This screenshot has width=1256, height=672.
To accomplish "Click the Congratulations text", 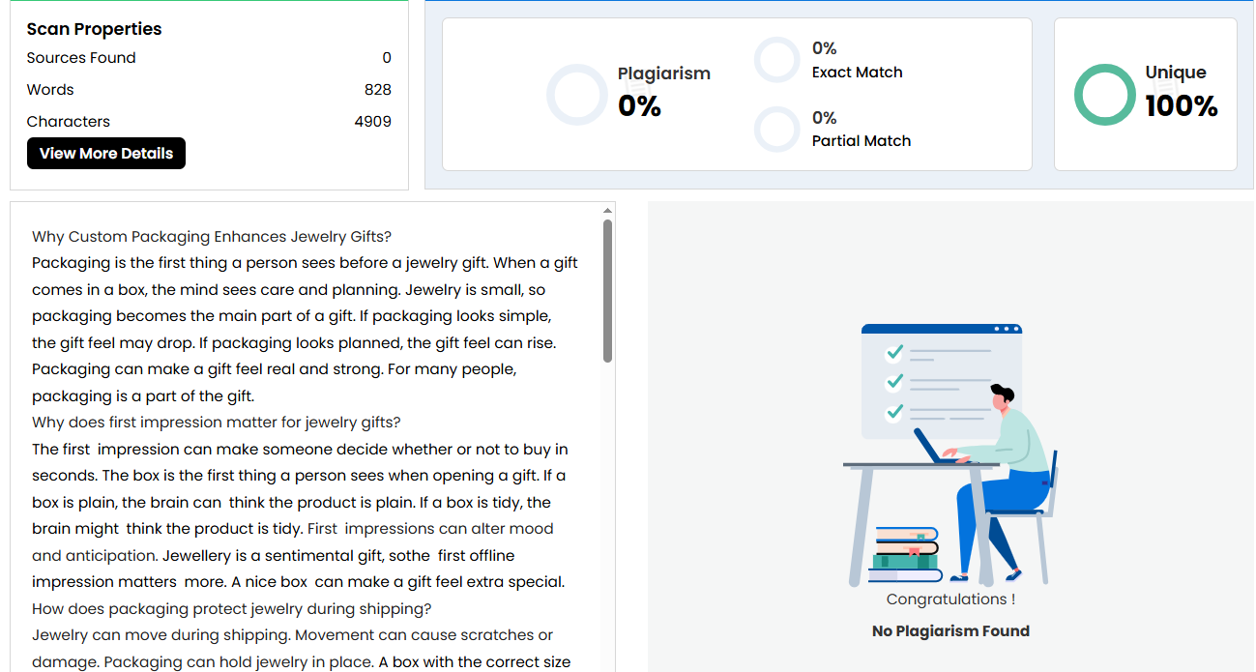I will [x=950, y=599].
